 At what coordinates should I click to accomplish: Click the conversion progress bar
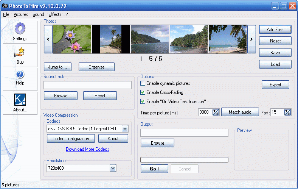[184, 160]
